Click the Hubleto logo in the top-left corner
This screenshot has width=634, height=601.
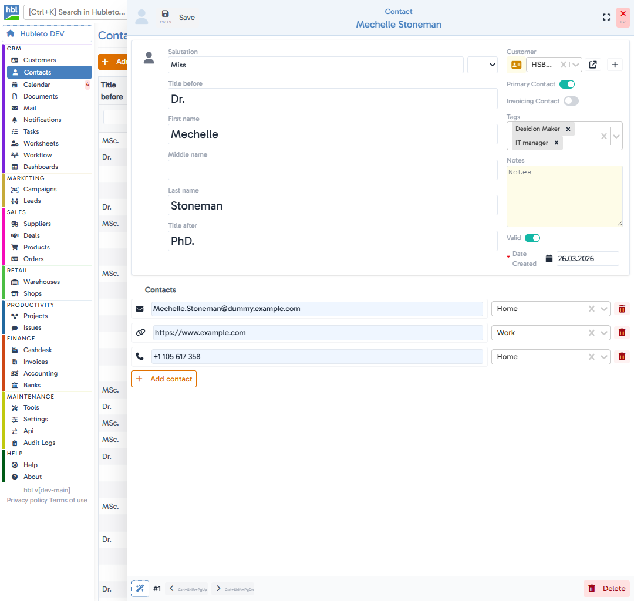click(12, 12)
